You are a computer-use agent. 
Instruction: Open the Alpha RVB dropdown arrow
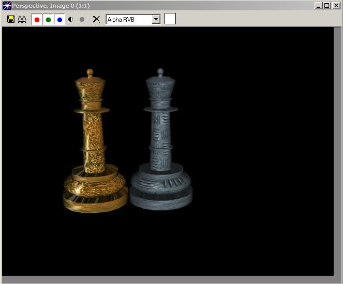[x=156, y=19]
